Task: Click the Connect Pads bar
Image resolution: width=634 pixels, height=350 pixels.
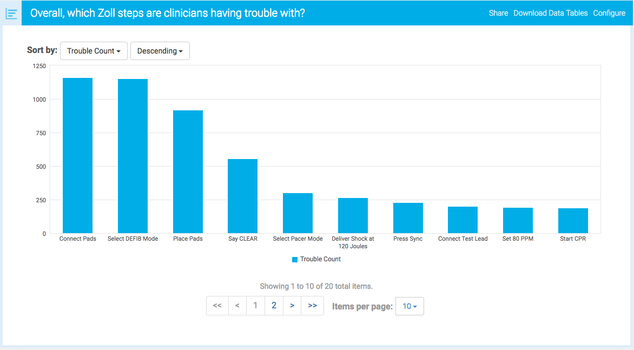Action: click(78, 156)
